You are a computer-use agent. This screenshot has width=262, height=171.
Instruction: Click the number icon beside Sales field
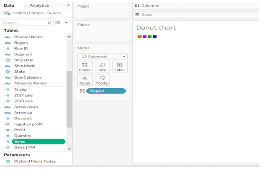8,141
